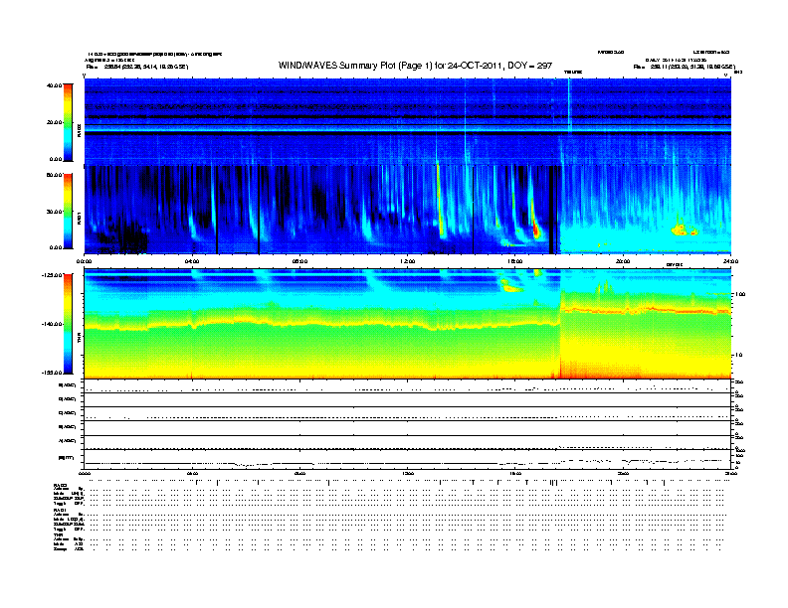Click the 30.00 label on RAD1 color scale

(x=54, y=212)
